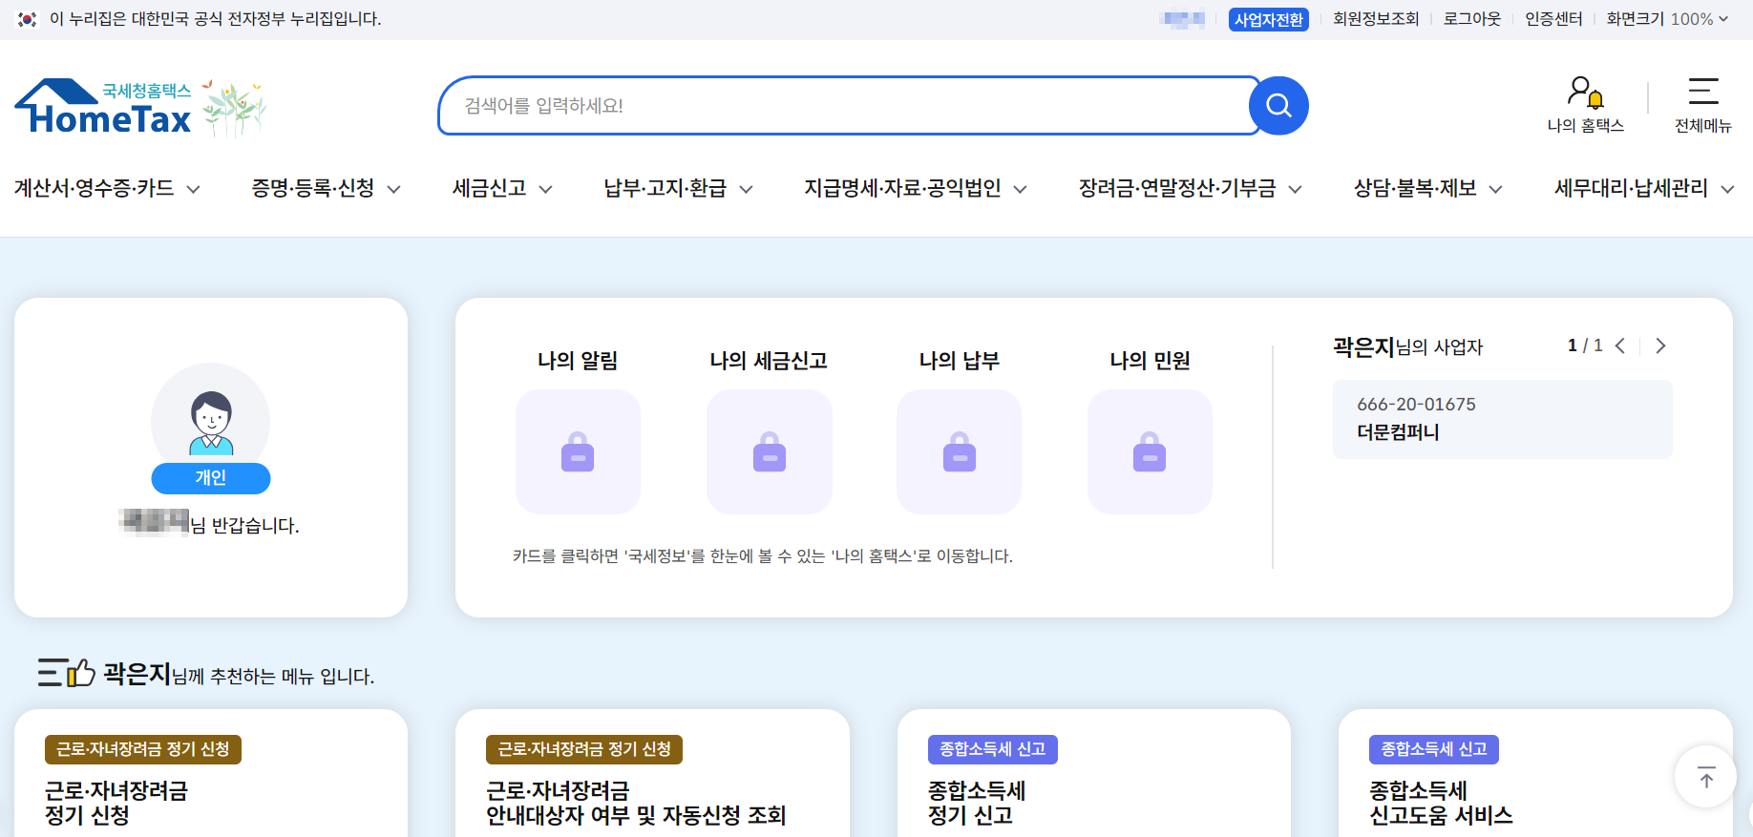Image resolution: width=1753 pixels, height=837 pixels.
Task: Expand 세금신고 menu
Action: [x=502, y=189]
